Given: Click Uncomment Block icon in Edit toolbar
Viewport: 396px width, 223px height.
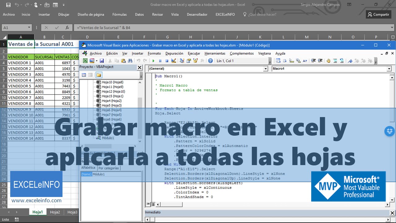Looking at the screenshot, I should 342,61.
